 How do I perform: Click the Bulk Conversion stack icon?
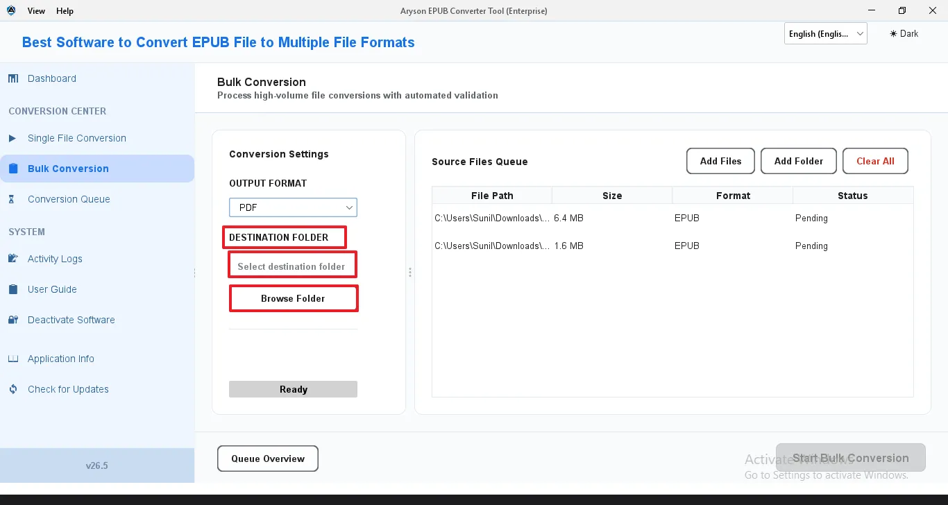[13, 169]
